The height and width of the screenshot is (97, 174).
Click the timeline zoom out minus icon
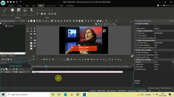coord(5,59)
